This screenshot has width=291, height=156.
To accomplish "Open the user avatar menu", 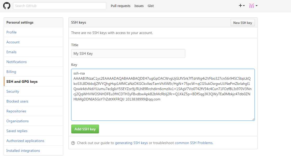I will click(x=253, y=6).
